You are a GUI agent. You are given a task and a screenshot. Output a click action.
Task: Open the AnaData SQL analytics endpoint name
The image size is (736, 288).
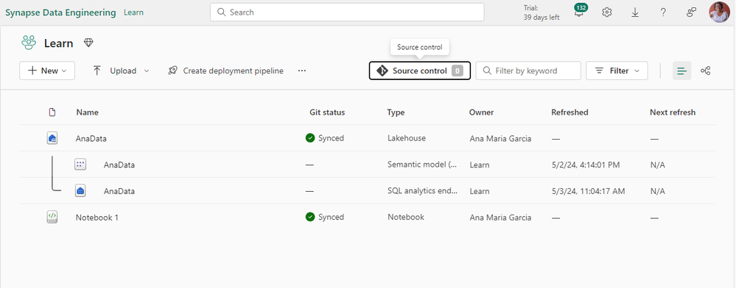click(119, 191)
